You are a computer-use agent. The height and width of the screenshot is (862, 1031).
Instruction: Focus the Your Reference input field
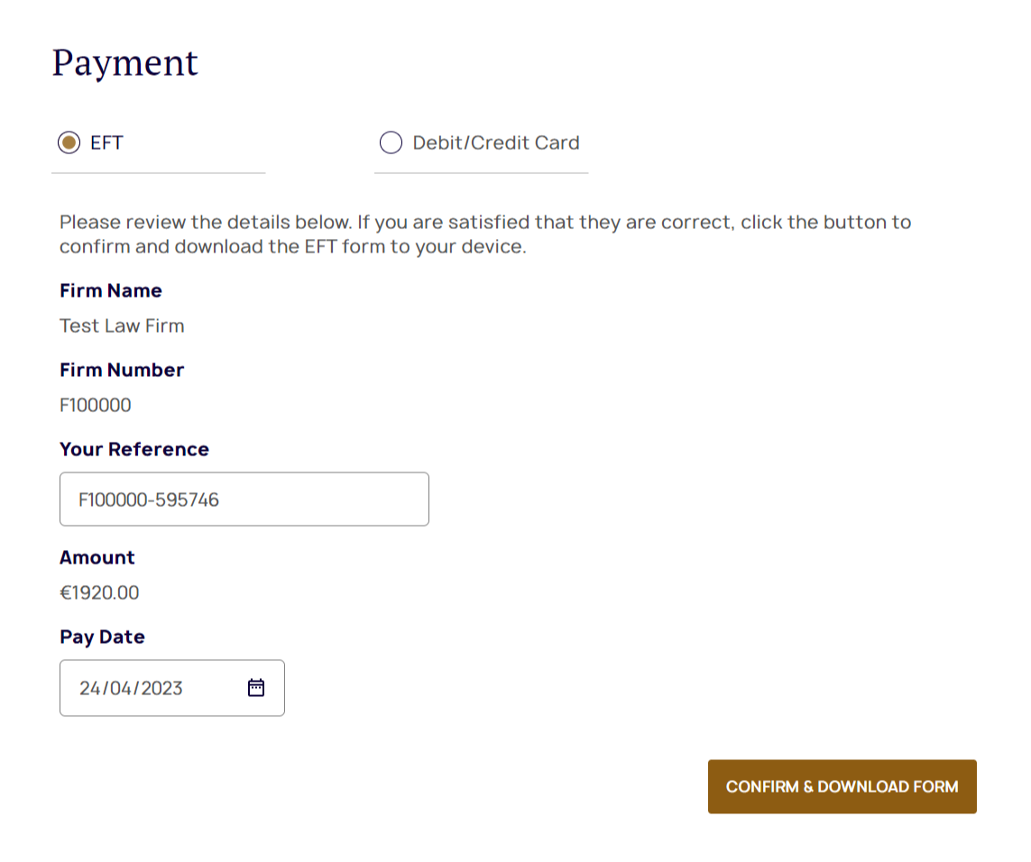point(244,499)
